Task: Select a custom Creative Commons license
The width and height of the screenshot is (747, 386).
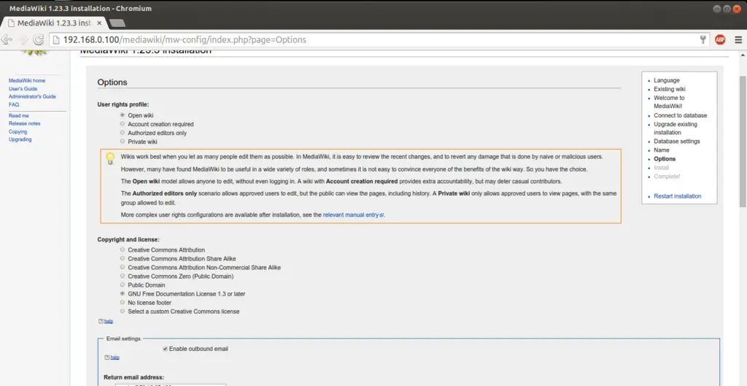Action: [x=123, y=311]
